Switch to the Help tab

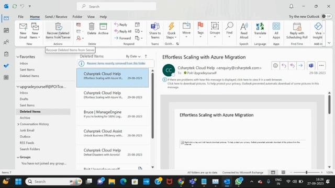pyautogui.click(x=103, y=17)
